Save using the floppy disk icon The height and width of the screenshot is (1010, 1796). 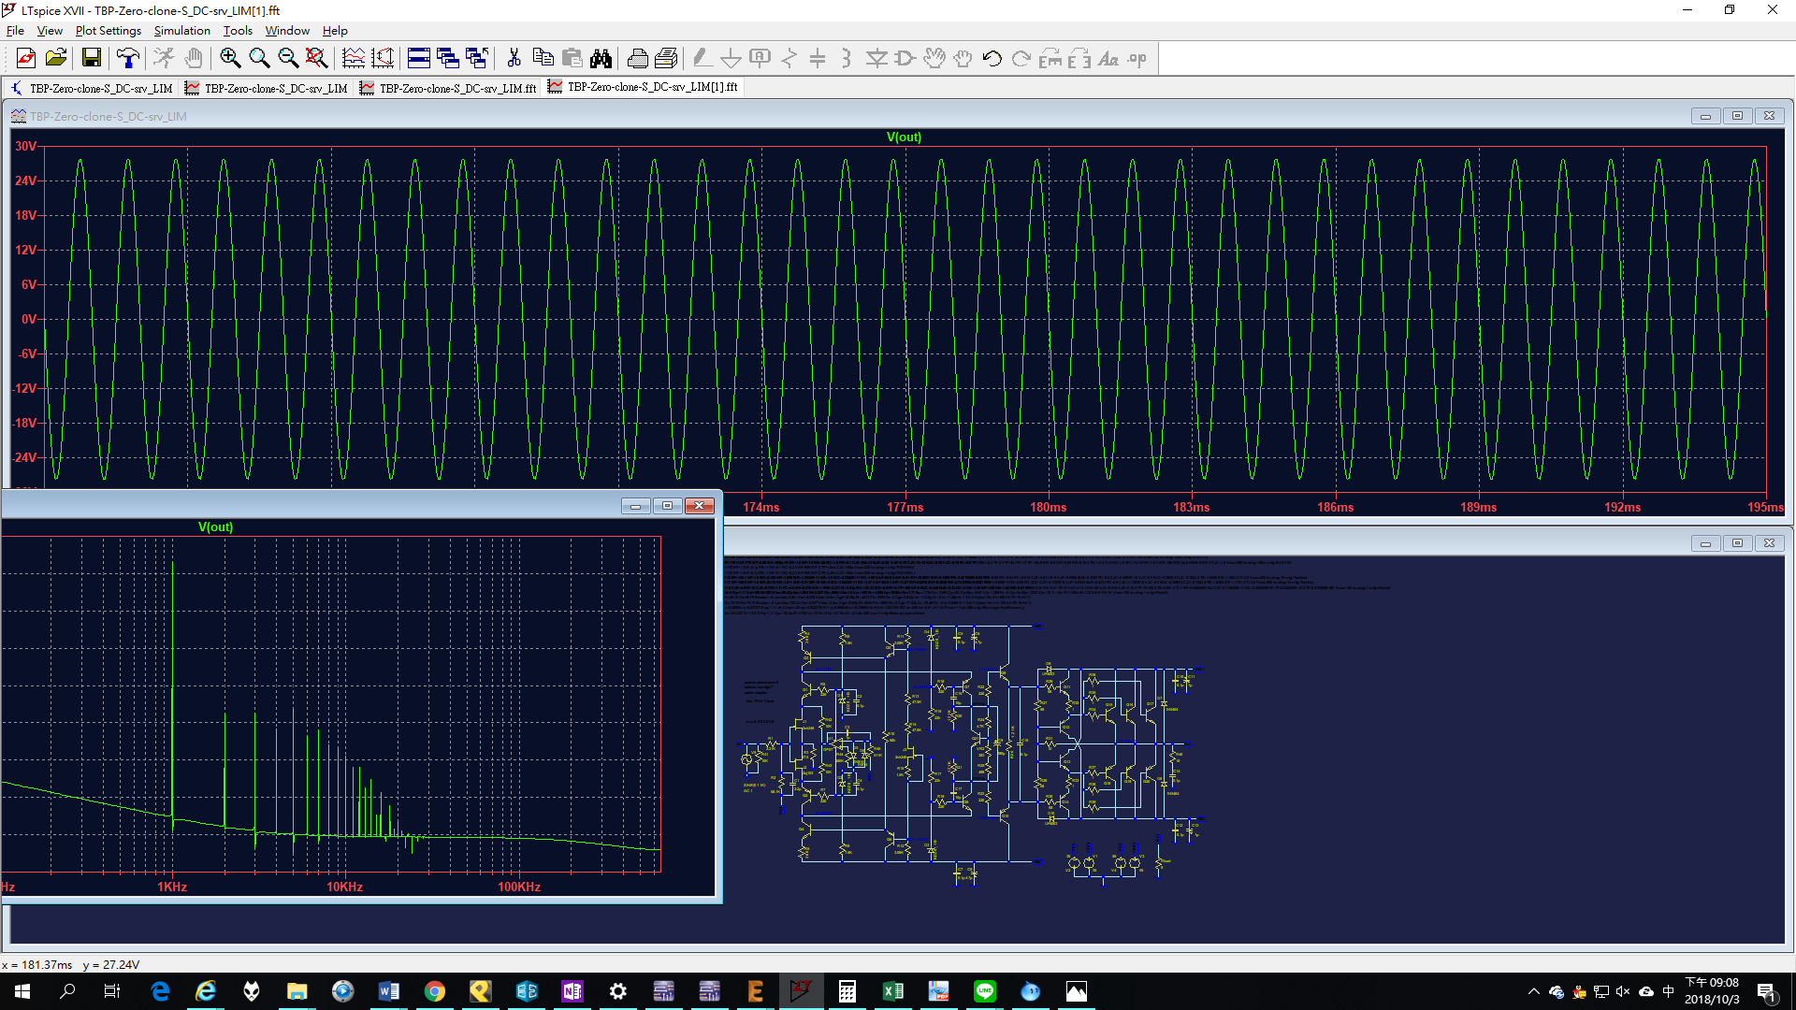tap(92, 58)
